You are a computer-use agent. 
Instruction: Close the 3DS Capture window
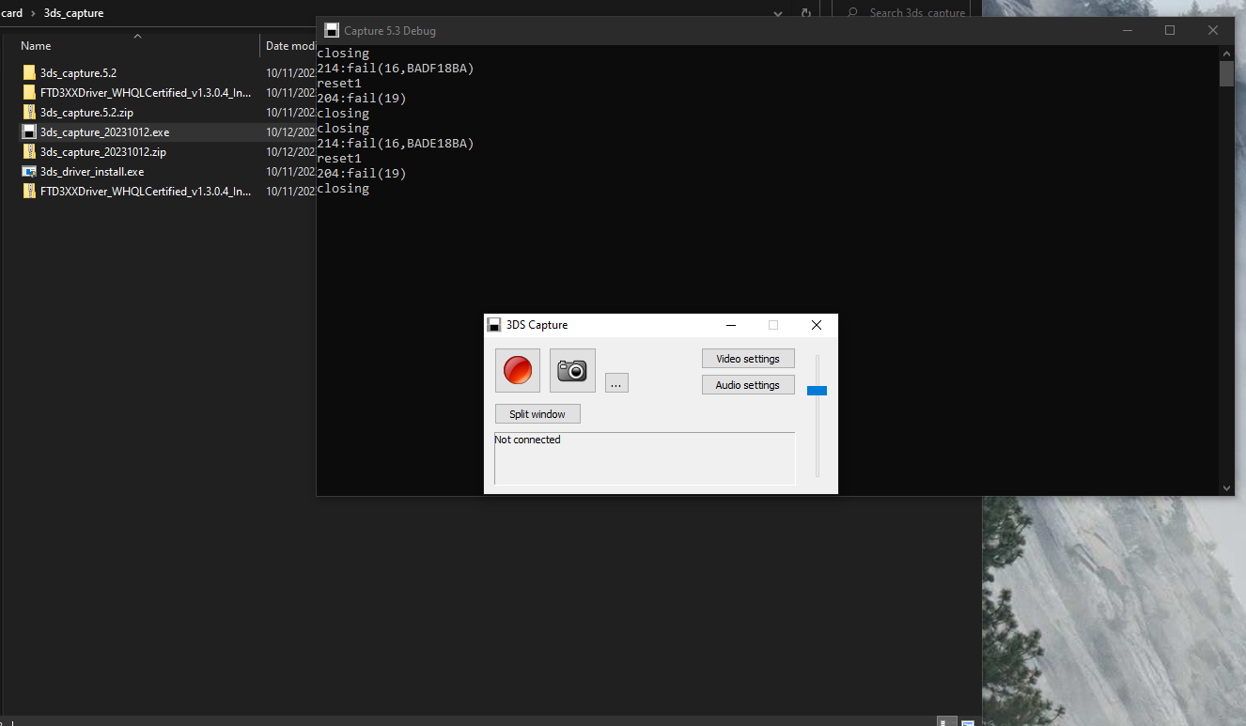[x=816, y=325]
